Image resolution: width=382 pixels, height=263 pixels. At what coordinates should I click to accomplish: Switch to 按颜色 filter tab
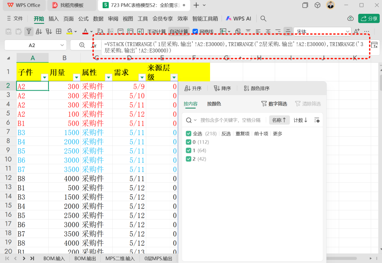click(214, 104)
